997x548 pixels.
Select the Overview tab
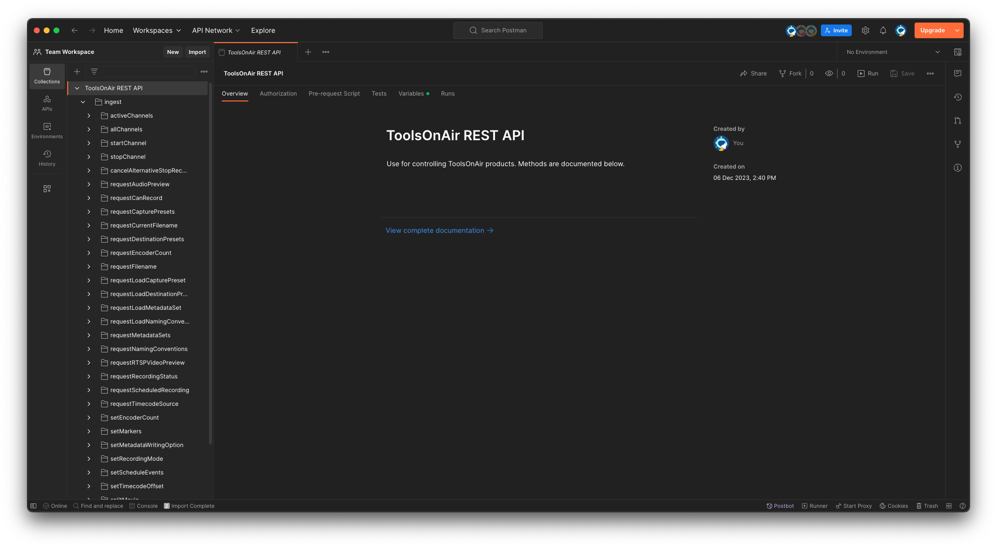pos(235,94)
